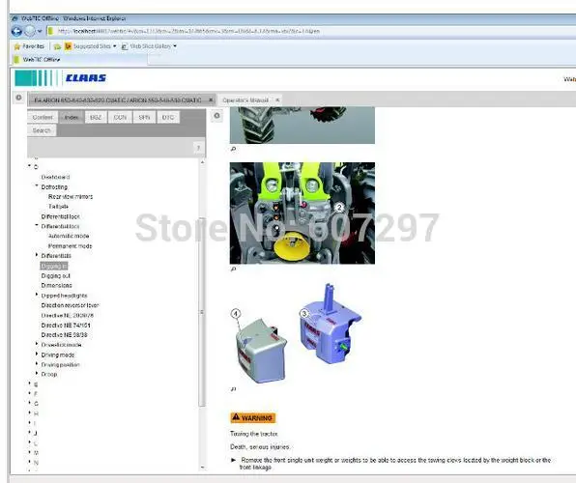Open the Content navigation tab
The height and width of the screenshot is (483, 576).
(x=43, y=117)
